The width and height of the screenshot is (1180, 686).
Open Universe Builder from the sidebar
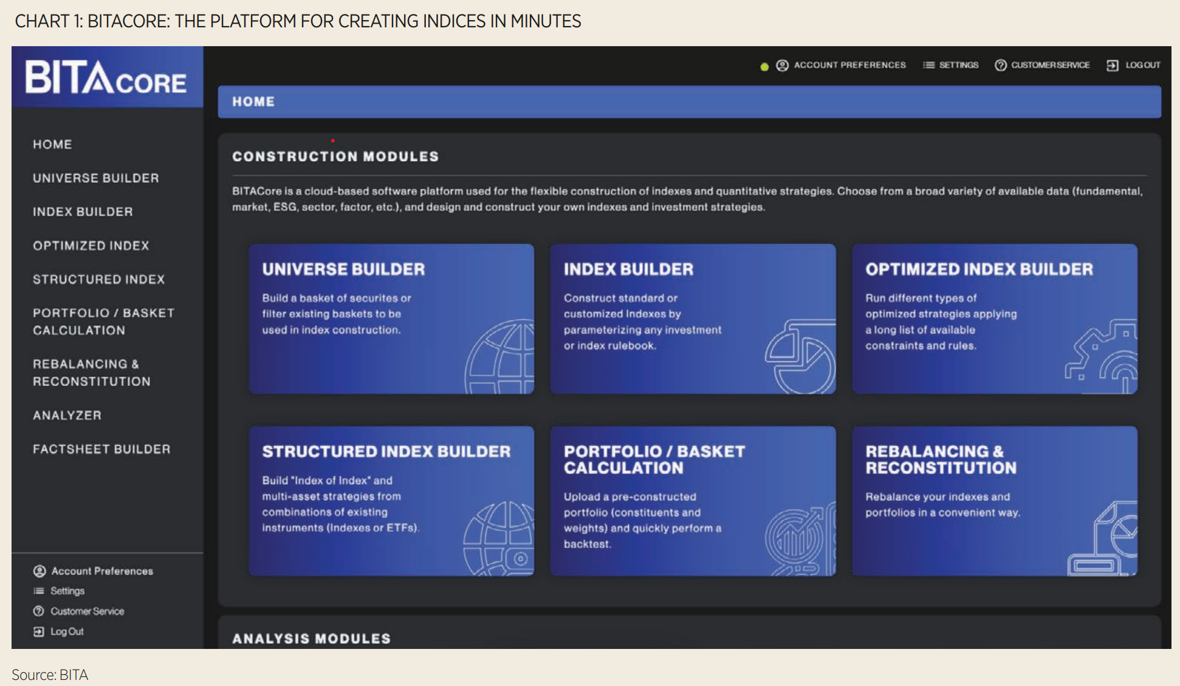pos(96,178)
